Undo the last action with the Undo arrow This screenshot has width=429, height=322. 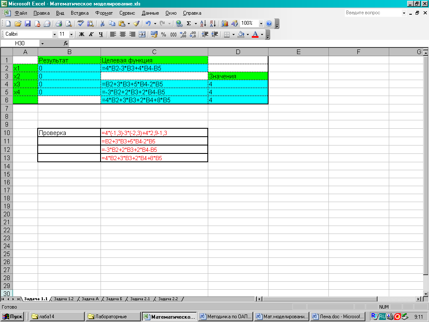(148, 23)
